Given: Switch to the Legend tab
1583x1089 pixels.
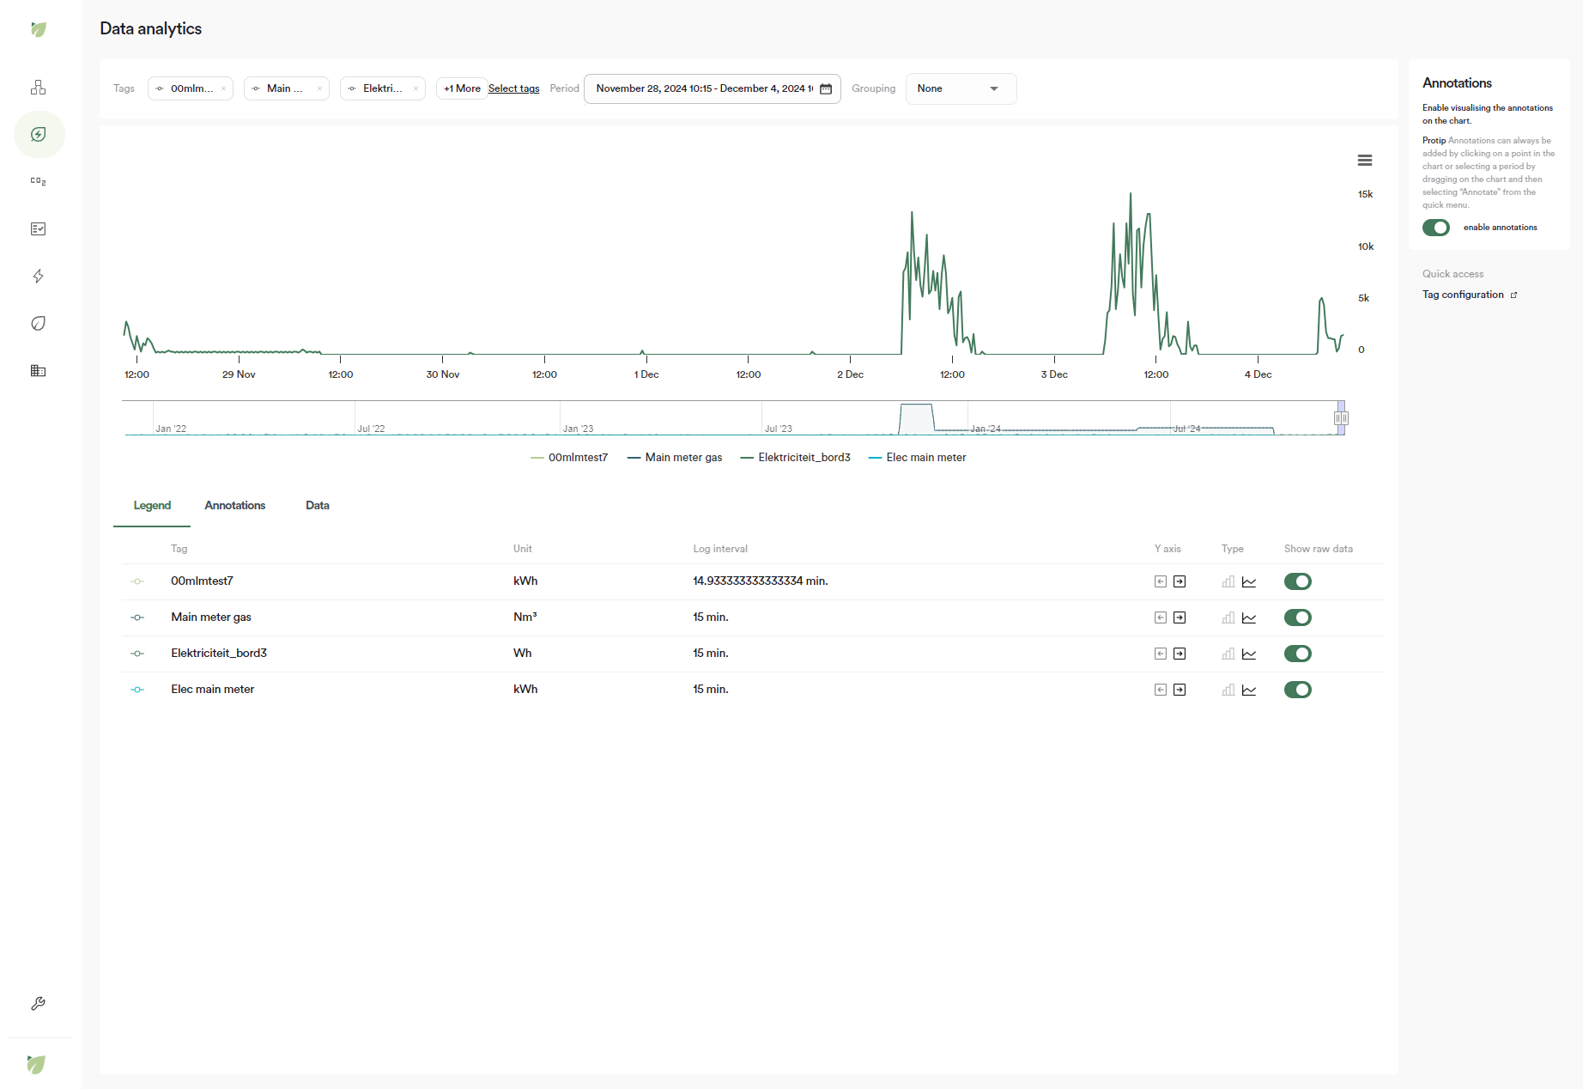Looking at the screenshot, I should tap(152, 506).
